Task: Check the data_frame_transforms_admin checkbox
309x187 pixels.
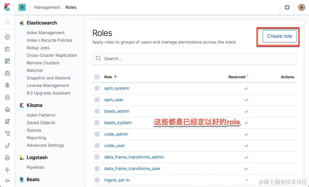Action: 97,157
